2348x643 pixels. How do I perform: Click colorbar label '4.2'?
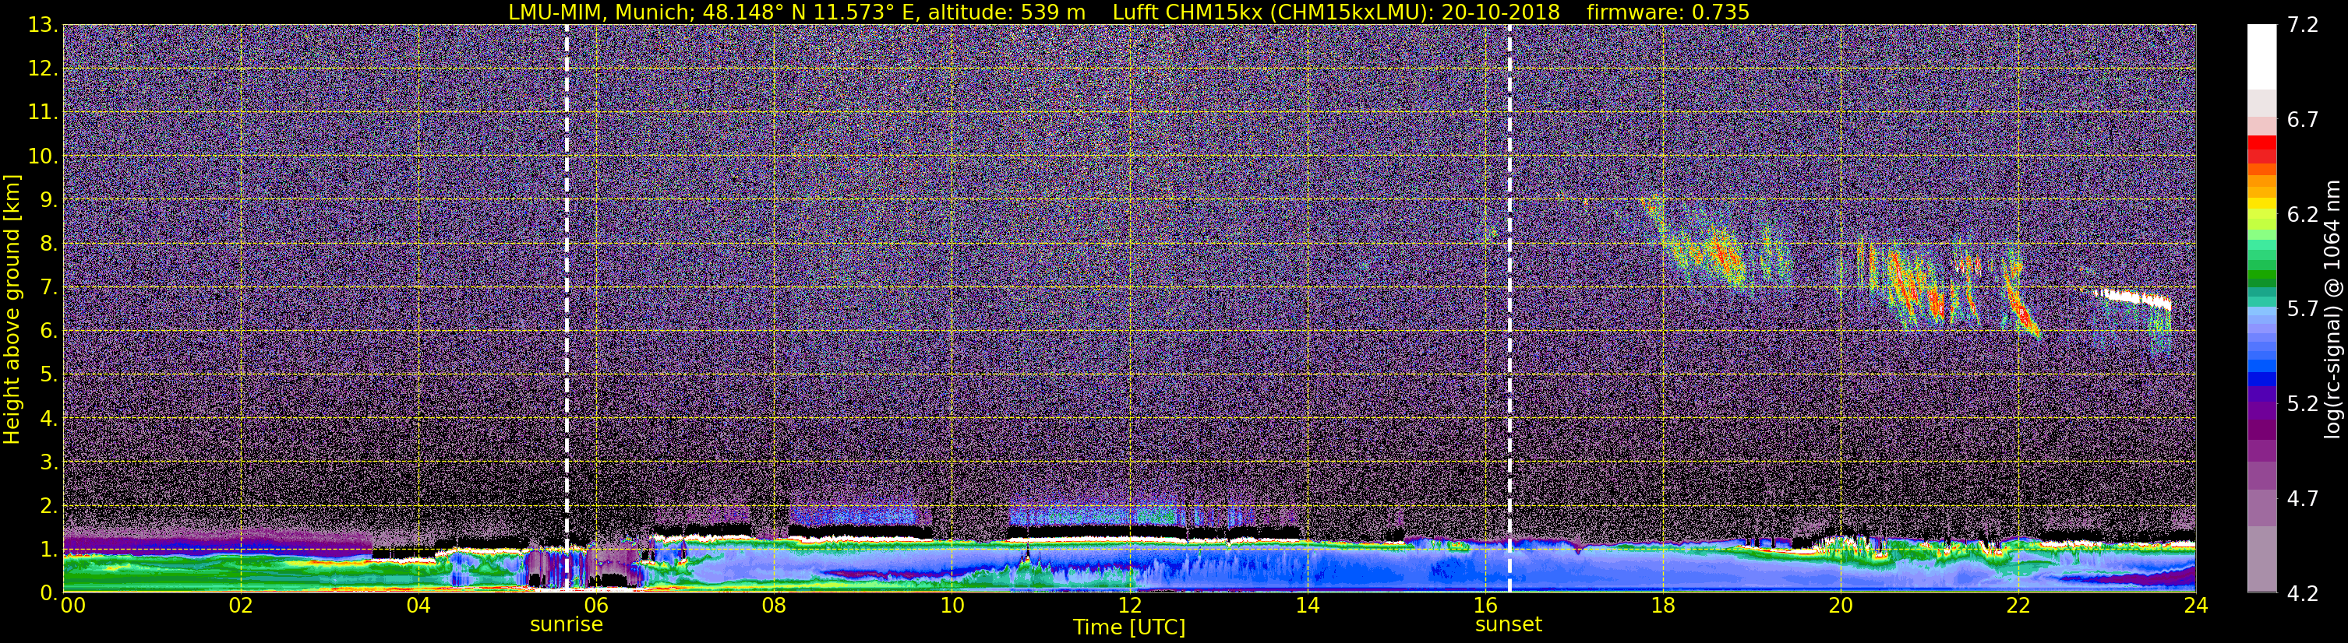(x=2303, y=593)
